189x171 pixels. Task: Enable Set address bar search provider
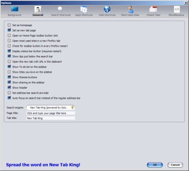(x=9, y=93)
